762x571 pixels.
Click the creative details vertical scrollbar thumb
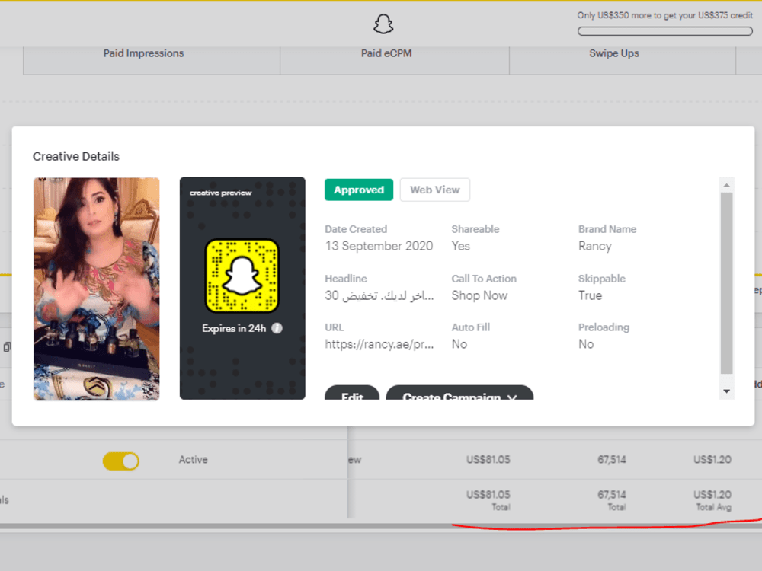click(x=726, y=283)
